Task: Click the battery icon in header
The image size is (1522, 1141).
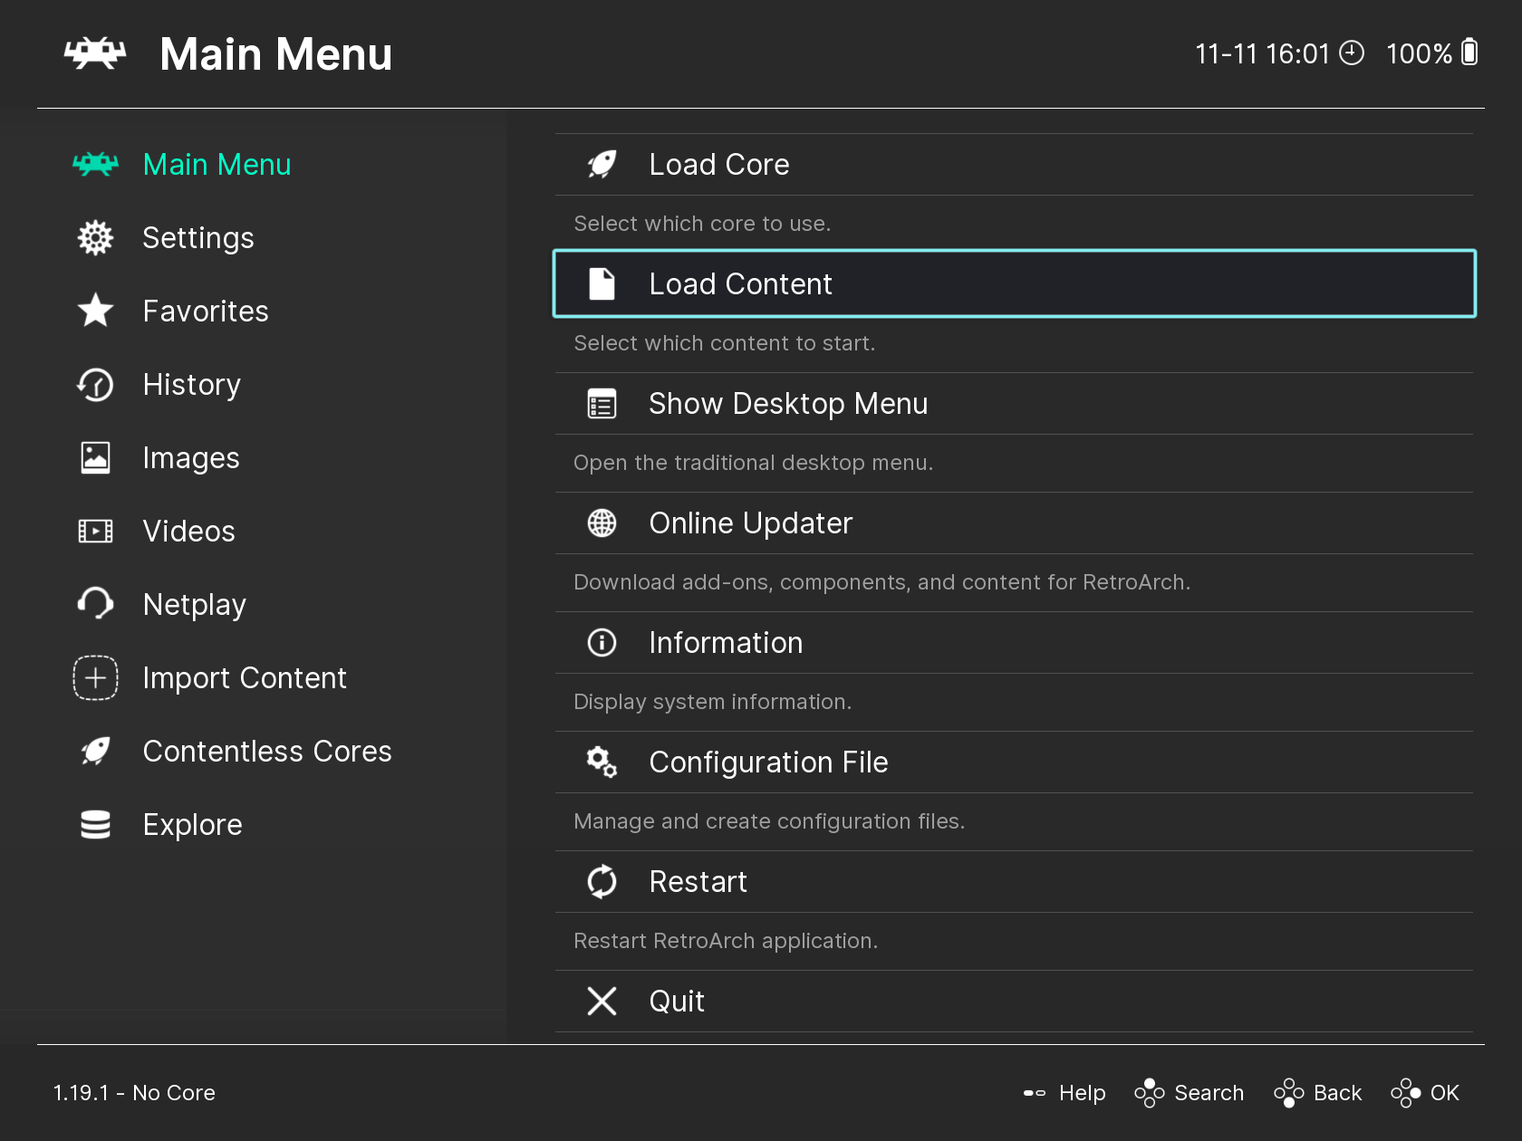Action: coord(1469,53)
